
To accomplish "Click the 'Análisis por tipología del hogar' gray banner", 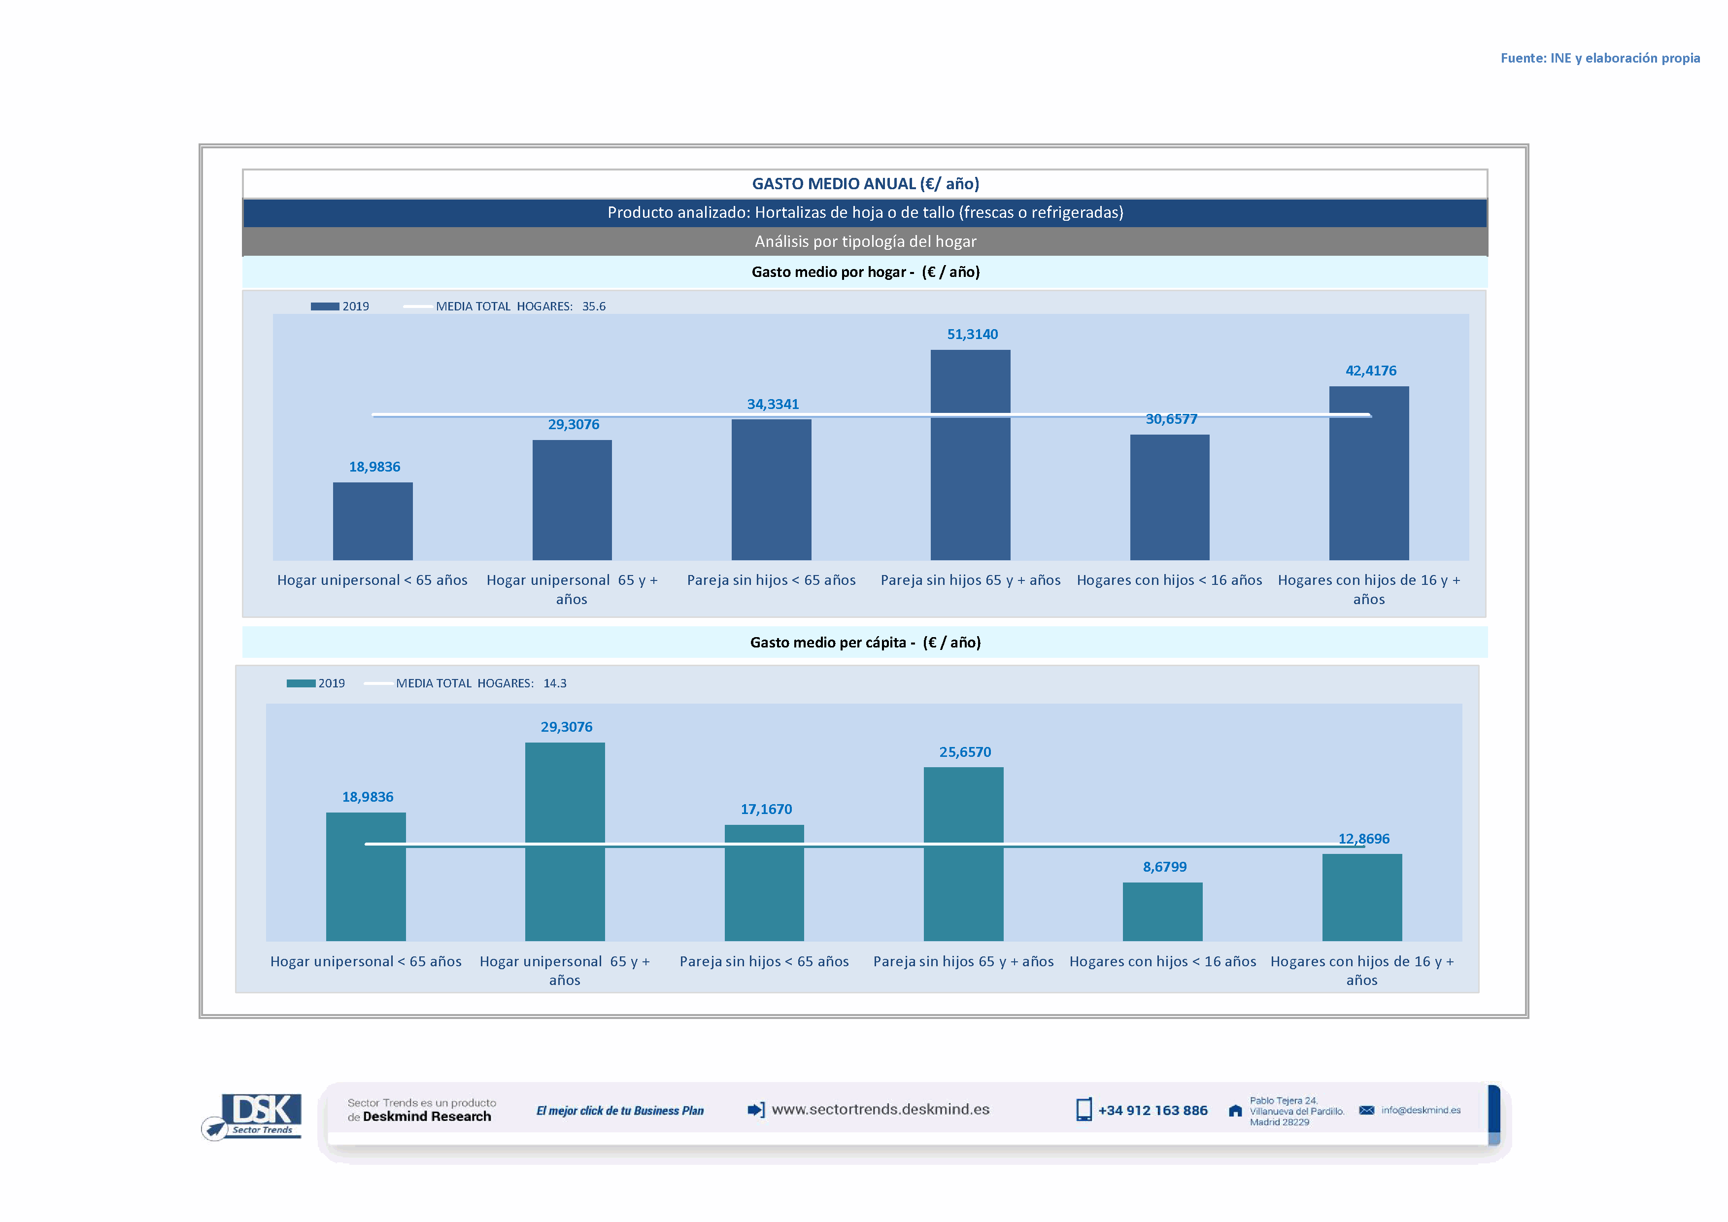I will click(865, 241).
